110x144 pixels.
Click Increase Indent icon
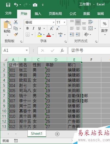[78, 35]
